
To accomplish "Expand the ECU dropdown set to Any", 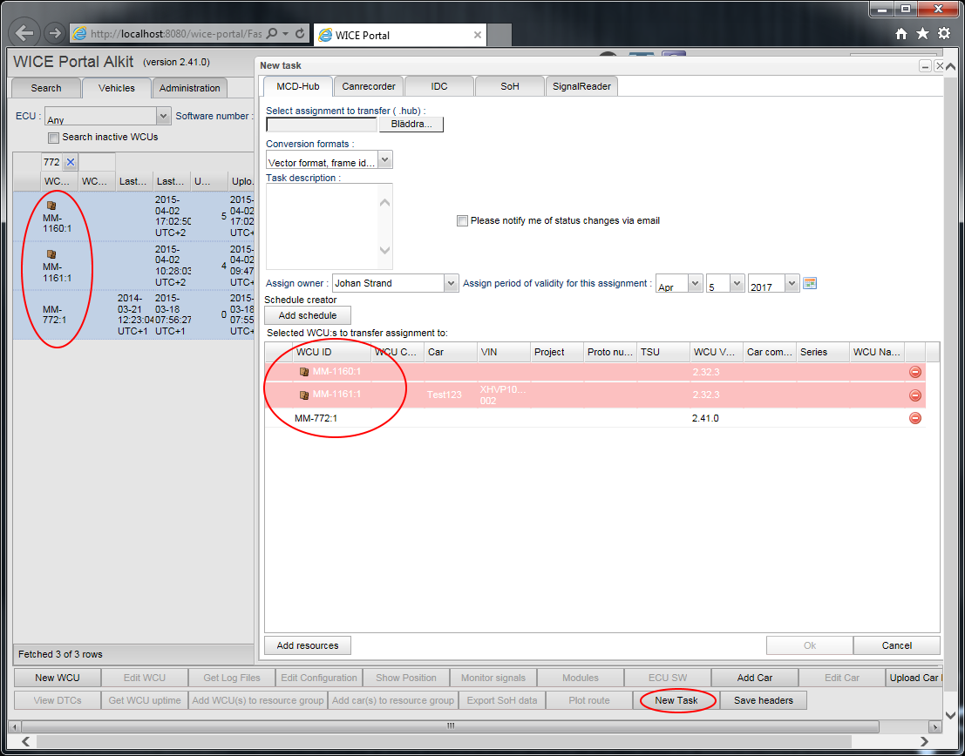I will [163, 116].
